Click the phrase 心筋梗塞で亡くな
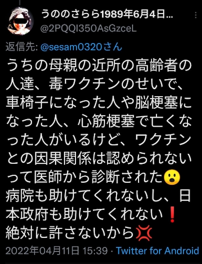 pyautogui.click(x=134, y=121)
